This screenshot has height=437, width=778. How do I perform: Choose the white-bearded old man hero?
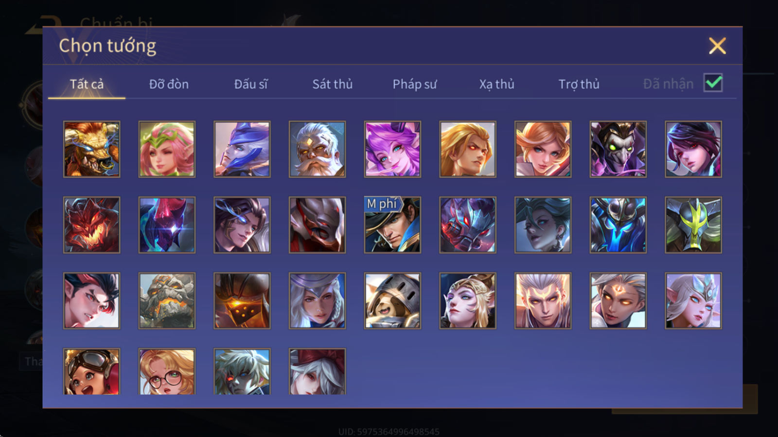click(317, 149)
